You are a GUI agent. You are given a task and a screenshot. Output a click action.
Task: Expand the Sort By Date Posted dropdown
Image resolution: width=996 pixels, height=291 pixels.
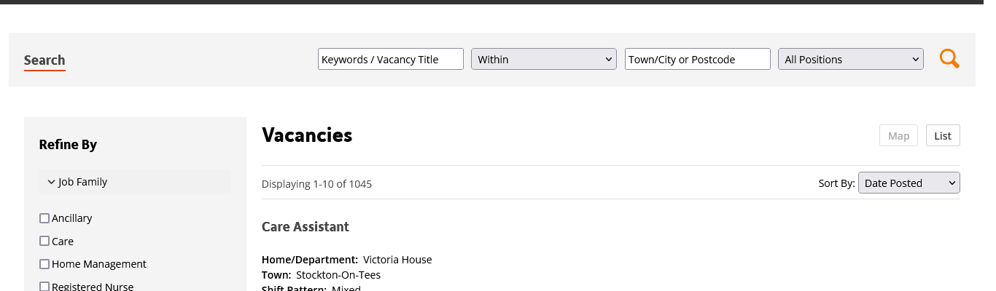click(x=909, y=183)
